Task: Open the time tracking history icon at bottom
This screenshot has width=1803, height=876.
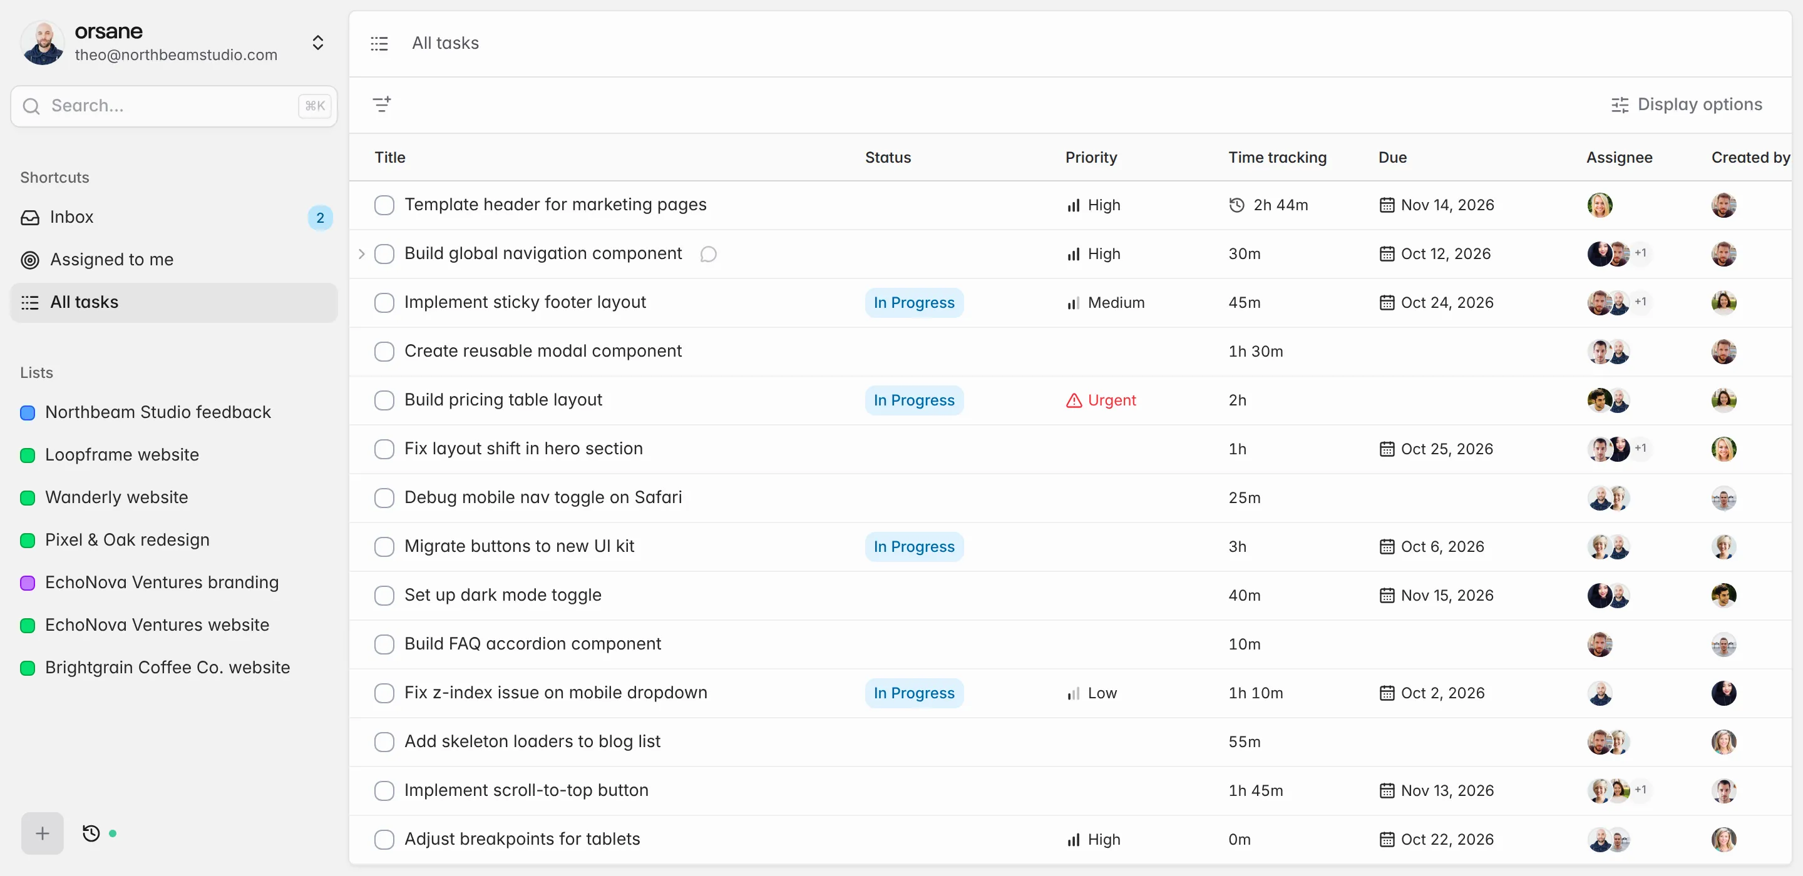Action: click(91, 833)
